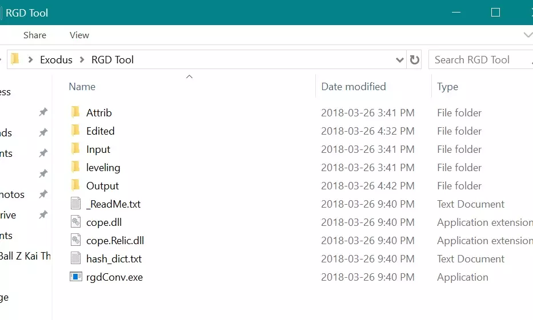This screenshot has width=533, height=320.
Task: Select the _ReadMe.txt file name
Action: point(113,204)
